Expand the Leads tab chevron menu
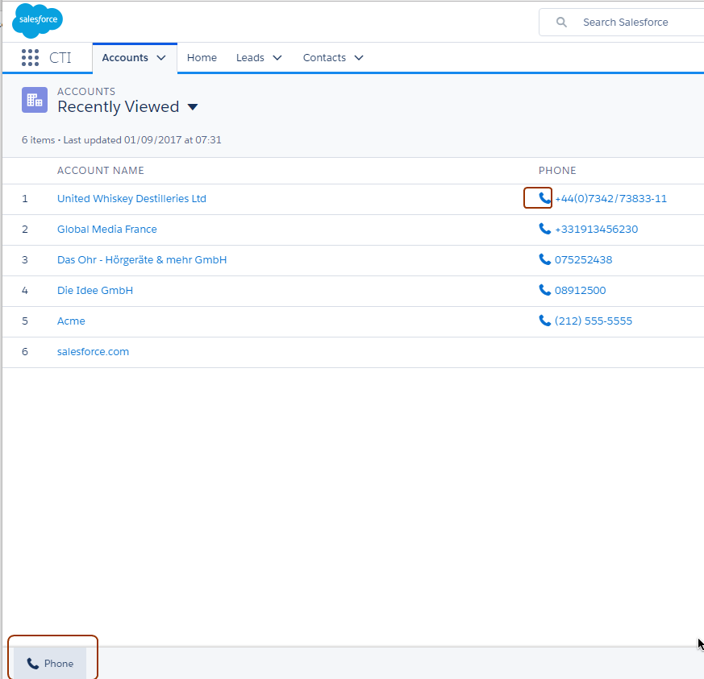Screen dimensions: 704x679 (277, 58)
